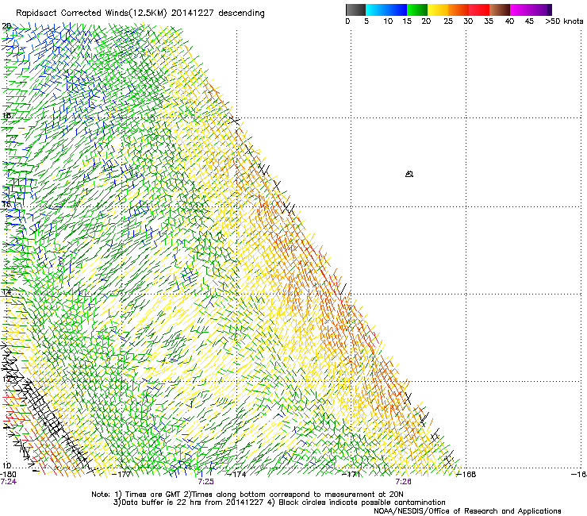587x516 pixels.
Task: Click the '-177' longitude axis label
Action: point(122,474)
